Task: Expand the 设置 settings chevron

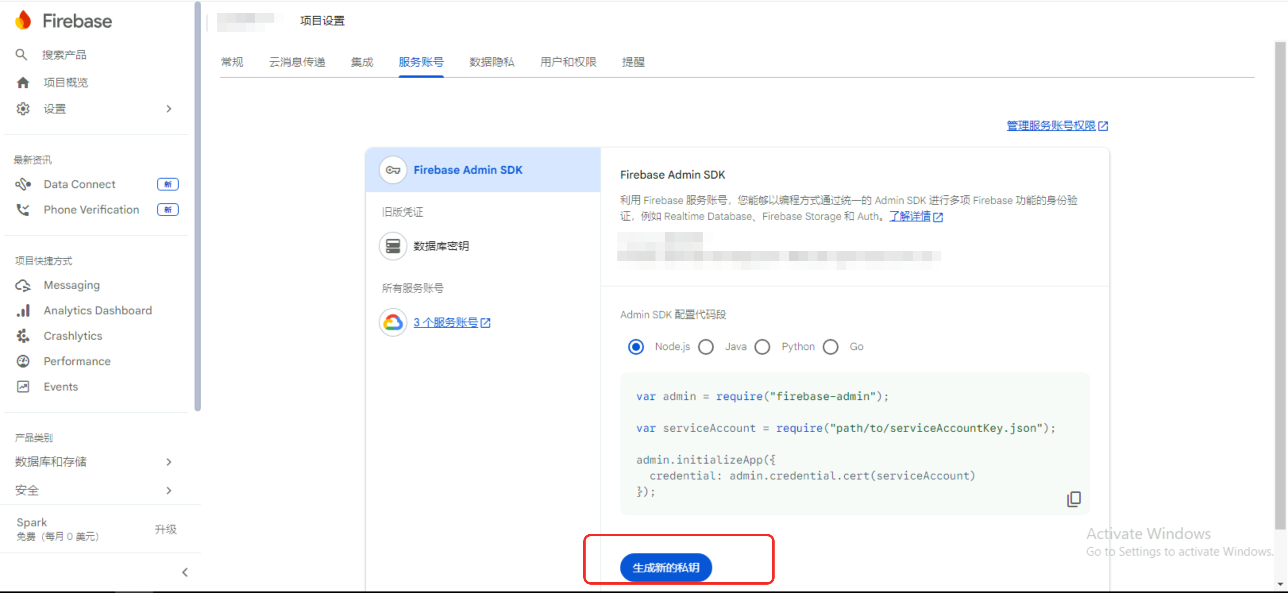Action: (x=169, y=109)
